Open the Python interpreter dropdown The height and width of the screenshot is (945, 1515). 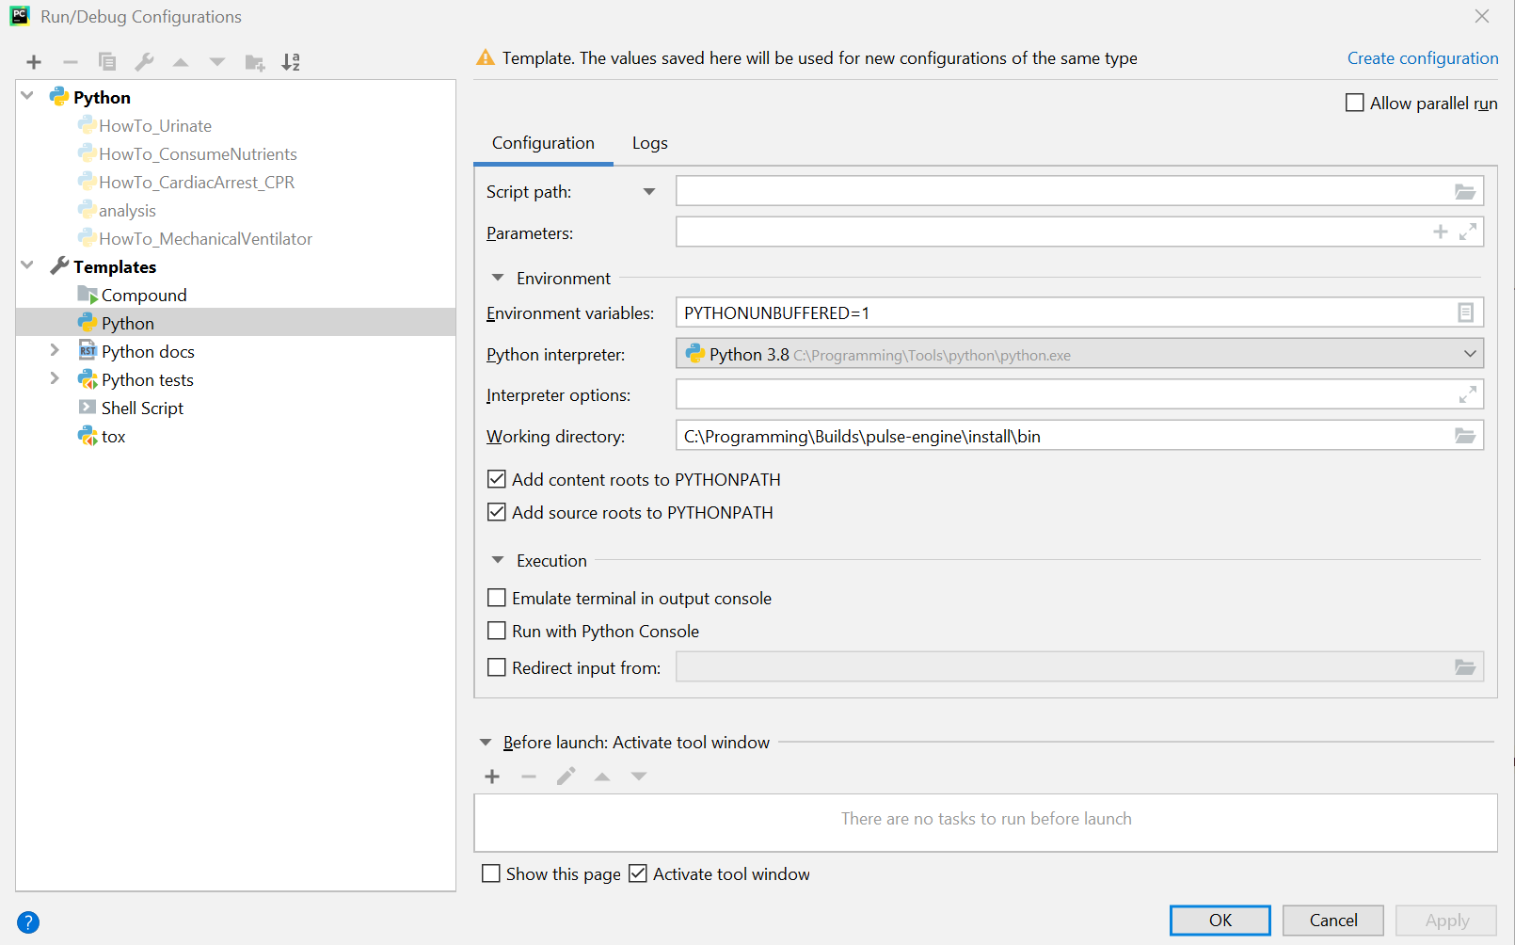[1469, 354]
